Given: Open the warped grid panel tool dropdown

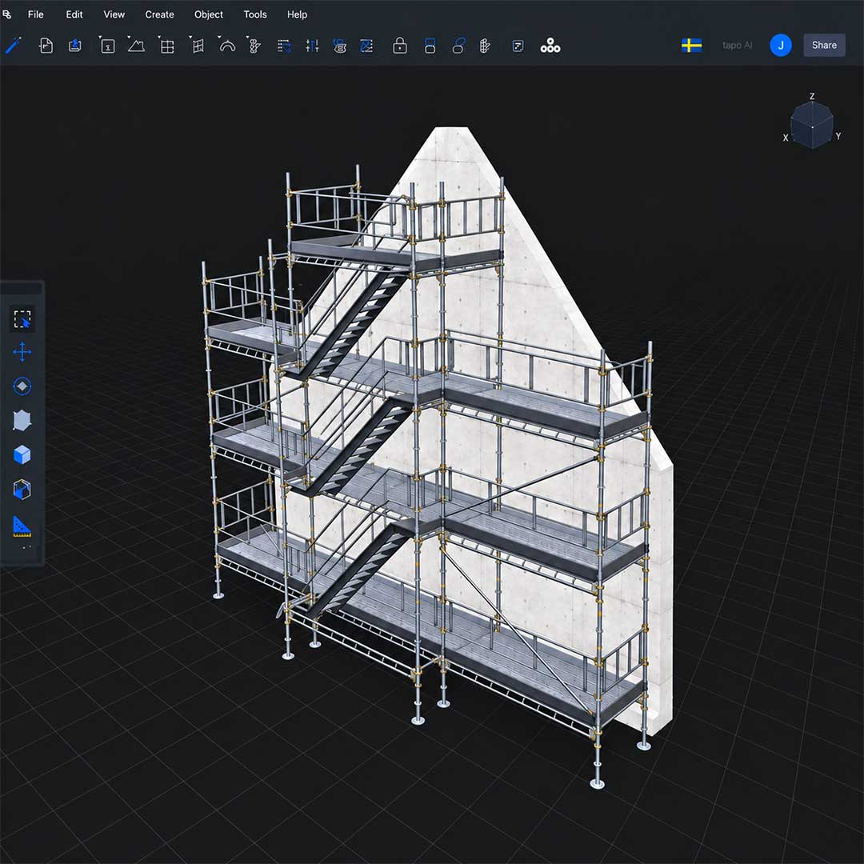Looking at the screenshot, I should [x=198, y=46].
